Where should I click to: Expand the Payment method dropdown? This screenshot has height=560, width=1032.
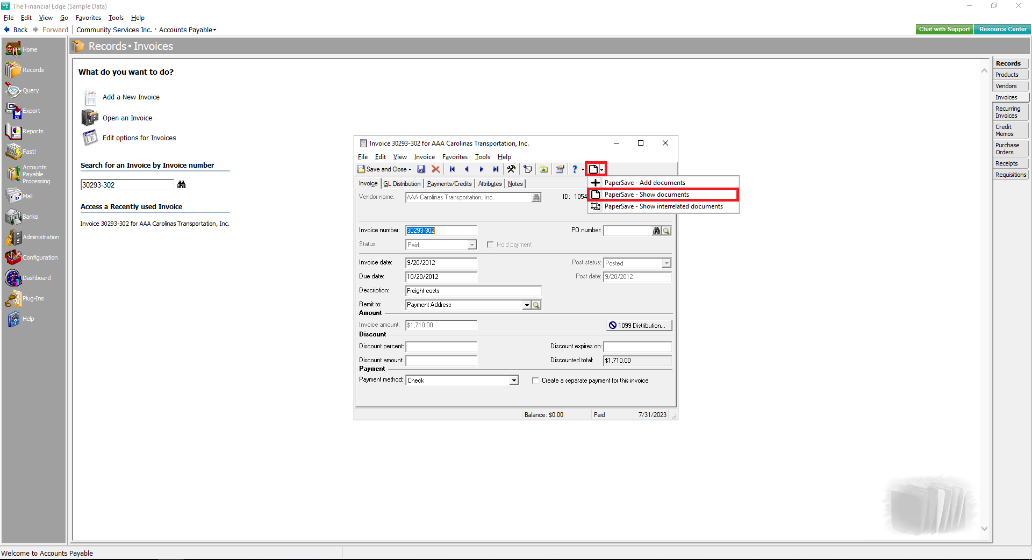click(x=514, y=380)
